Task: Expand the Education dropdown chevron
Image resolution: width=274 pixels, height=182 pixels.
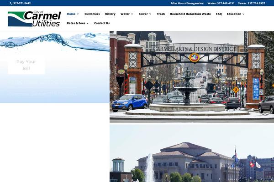Action: point(243,14)
